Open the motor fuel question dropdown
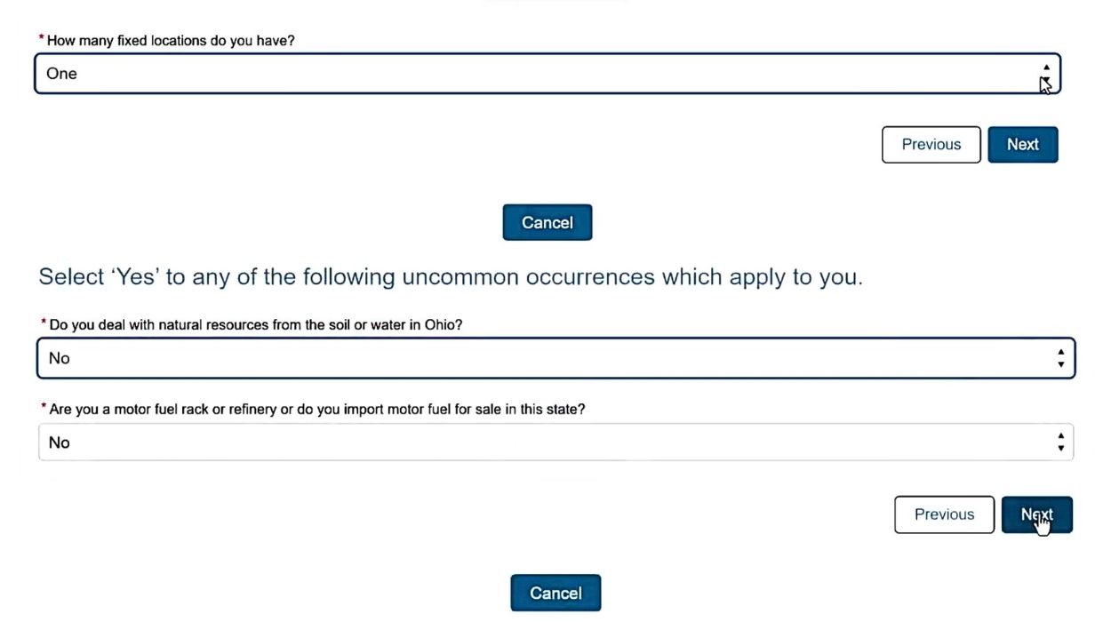 click(555, 442)
